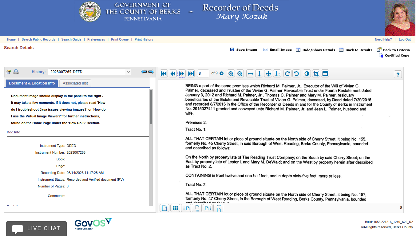Toggle full screen viewer mode

pos(325,74)
